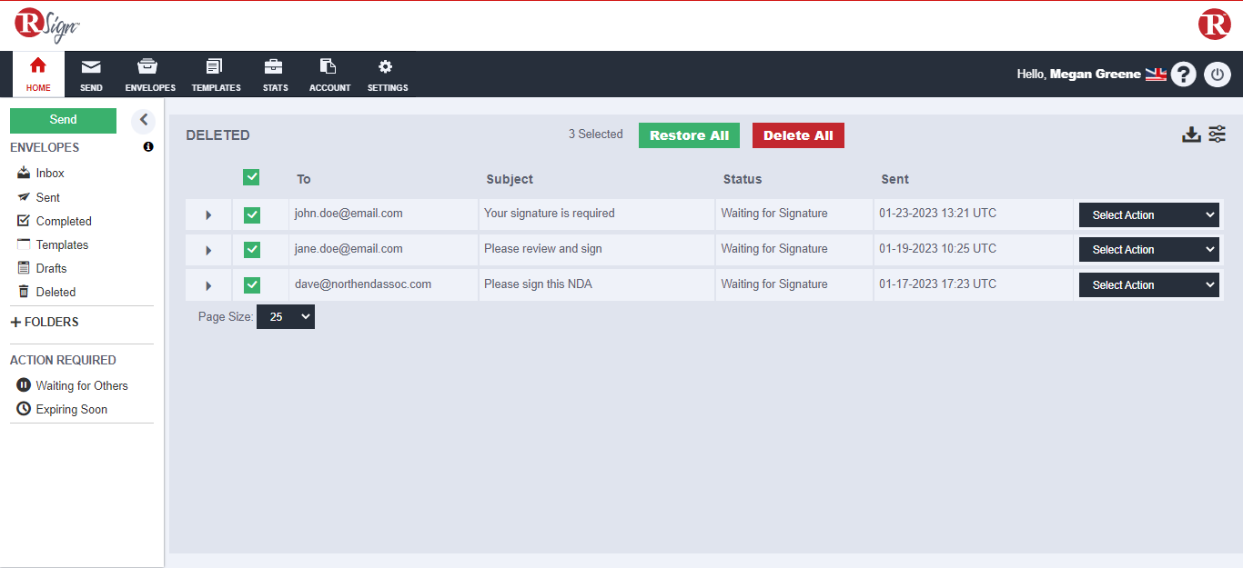Open the Templates tab in navigation bar
Image resolution: width=1243 pixels, height=568 pixels.
(216, 75)
